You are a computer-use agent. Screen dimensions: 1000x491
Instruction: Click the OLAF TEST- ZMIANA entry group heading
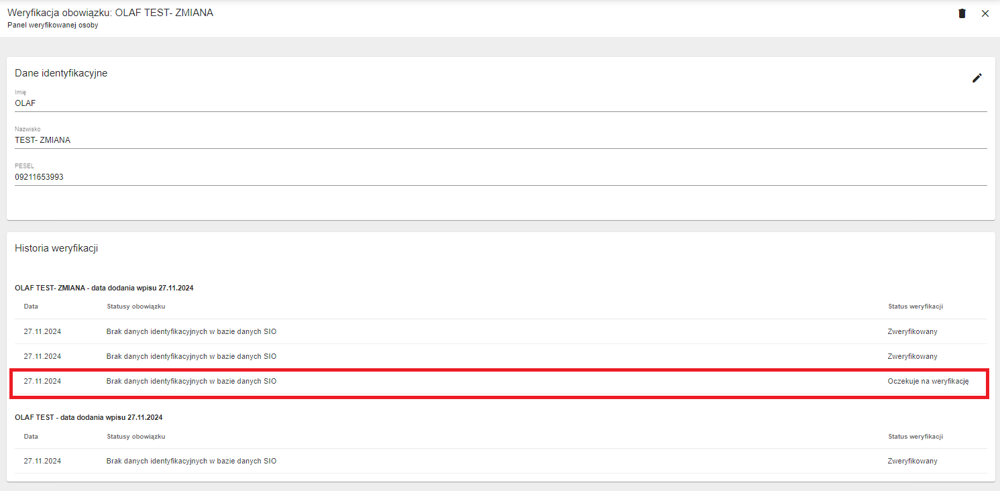click(104, 288)
